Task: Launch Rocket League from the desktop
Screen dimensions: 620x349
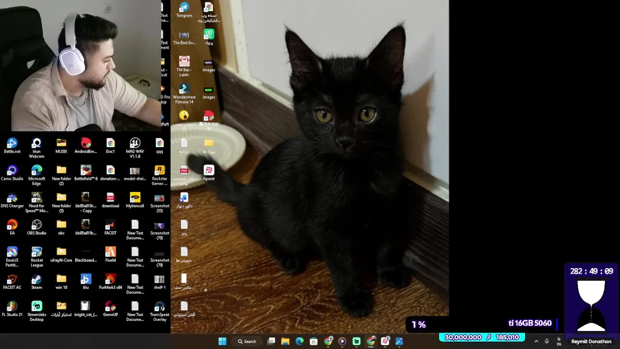Action: point(36,256)
